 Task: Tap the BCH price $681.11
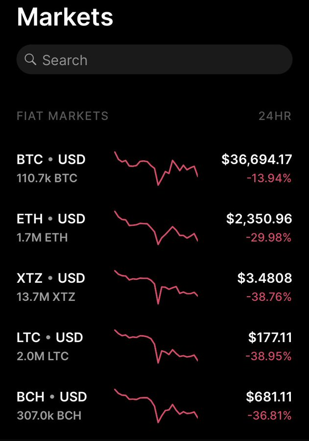269,396
